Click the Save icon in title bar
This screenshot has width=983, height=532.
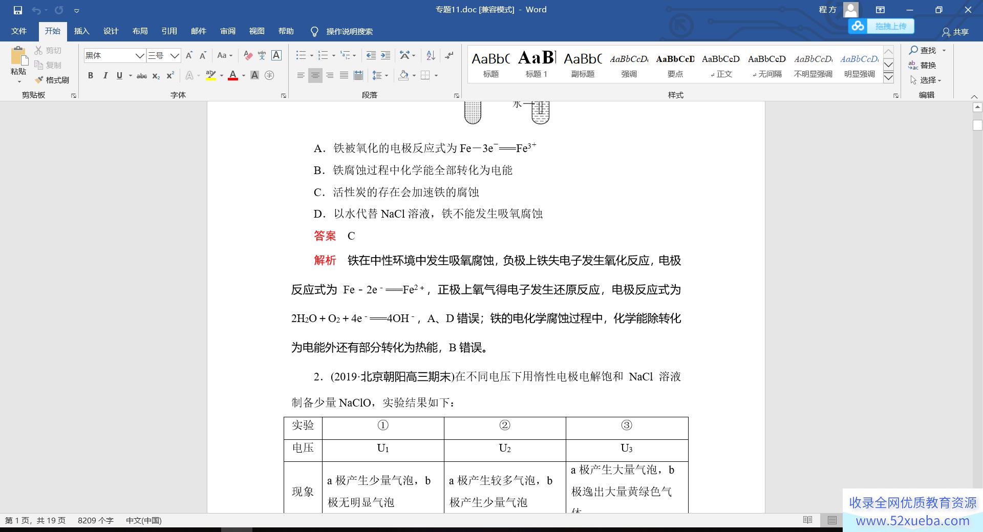tap(18, 10)
